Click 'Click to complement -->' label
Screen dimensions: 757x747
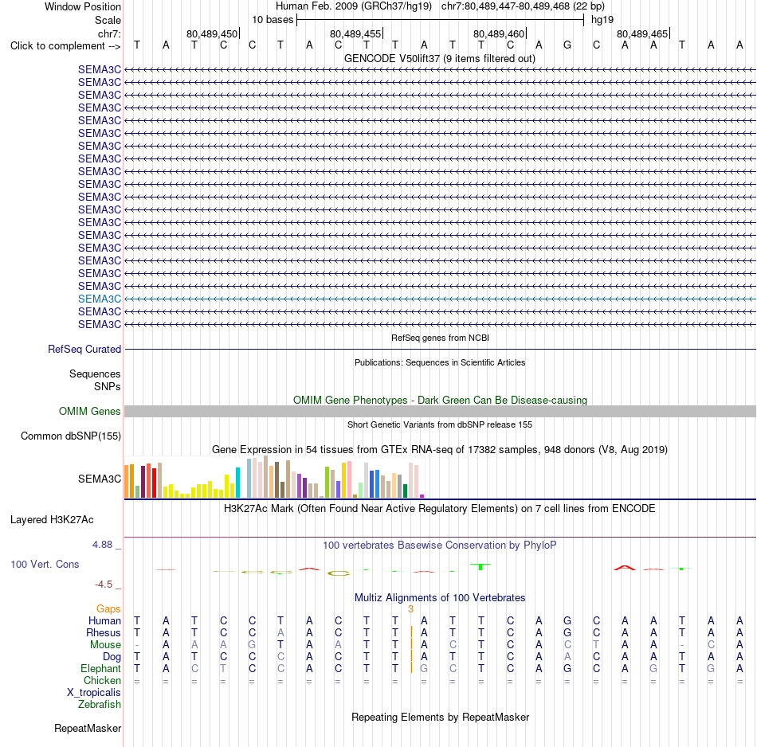[x=65, y=46]
